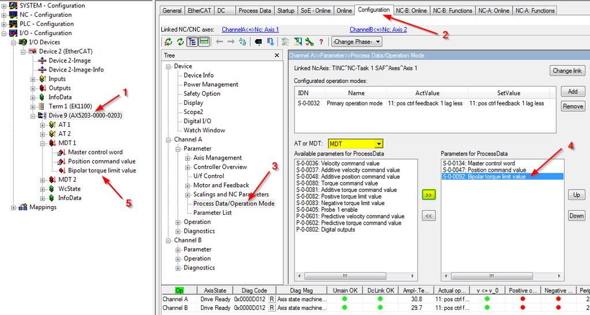Toggle the tree view toolbar icon
The image size is (590, 315).
click(x=192, y=41)
